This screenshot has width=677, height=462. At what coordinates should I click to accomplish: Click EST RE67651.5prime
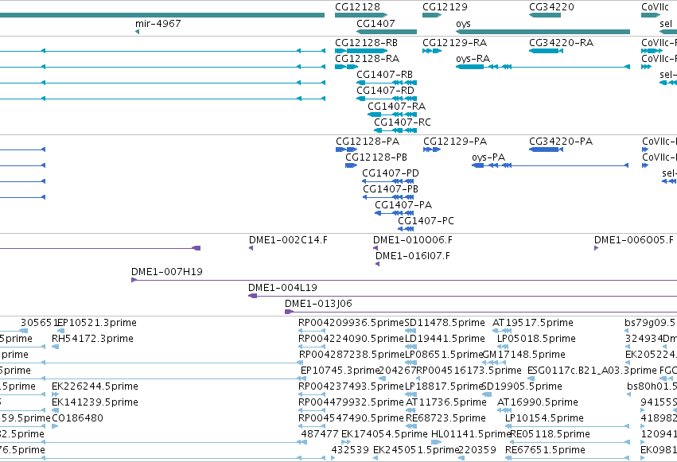545,450
